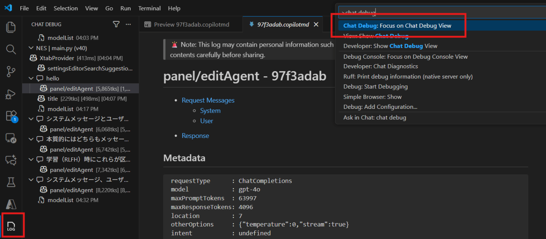This screenshot has width=546, height=239.
Task: Follow the Request Messages link
Action: (x=208, y=100)
